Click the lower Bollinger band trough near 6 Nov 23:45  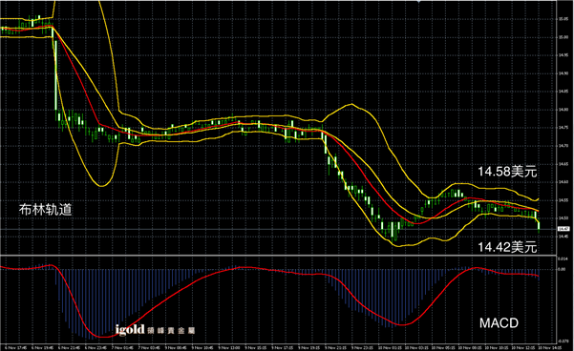tap(101, 186)
